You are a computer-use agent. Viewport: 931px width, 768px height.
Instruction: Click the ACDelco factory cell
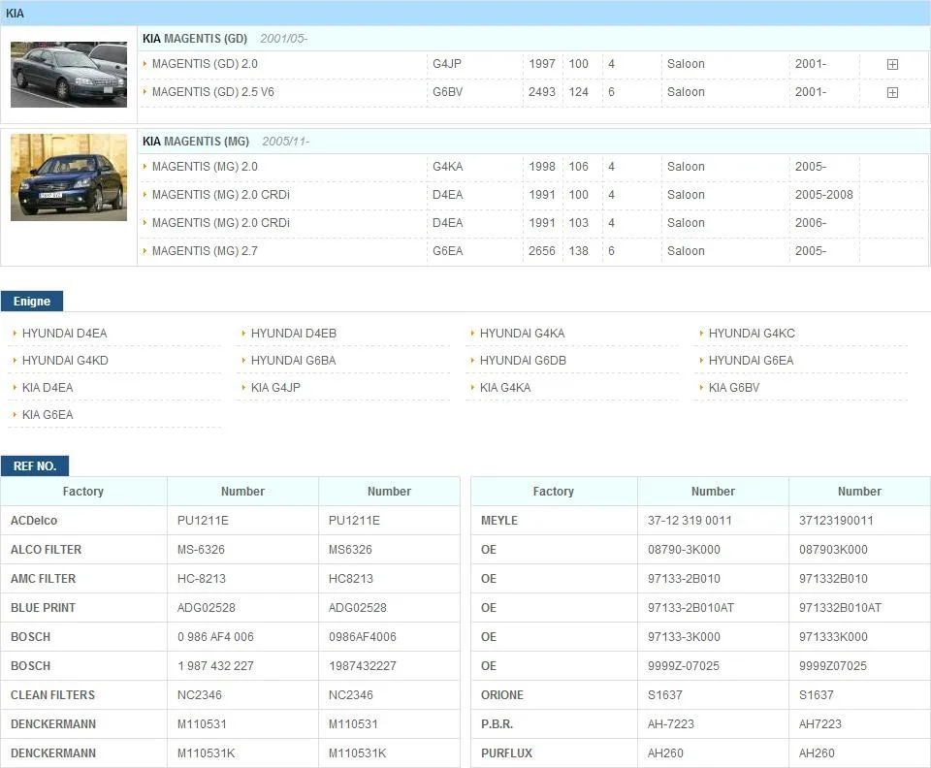coord(83,521)
